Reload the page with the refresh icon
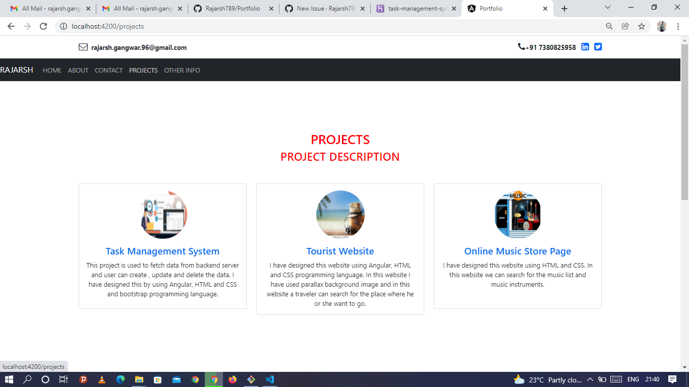 pyautogui.click(x=43, y=26)
